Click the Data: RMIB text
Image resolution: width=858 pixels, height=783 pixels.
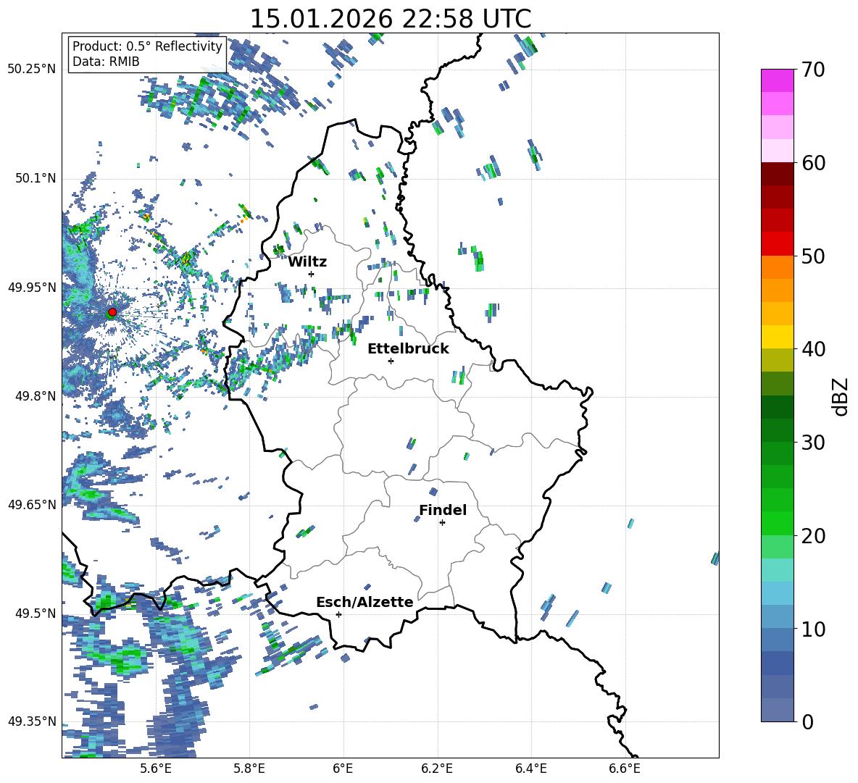pos(106,62)
